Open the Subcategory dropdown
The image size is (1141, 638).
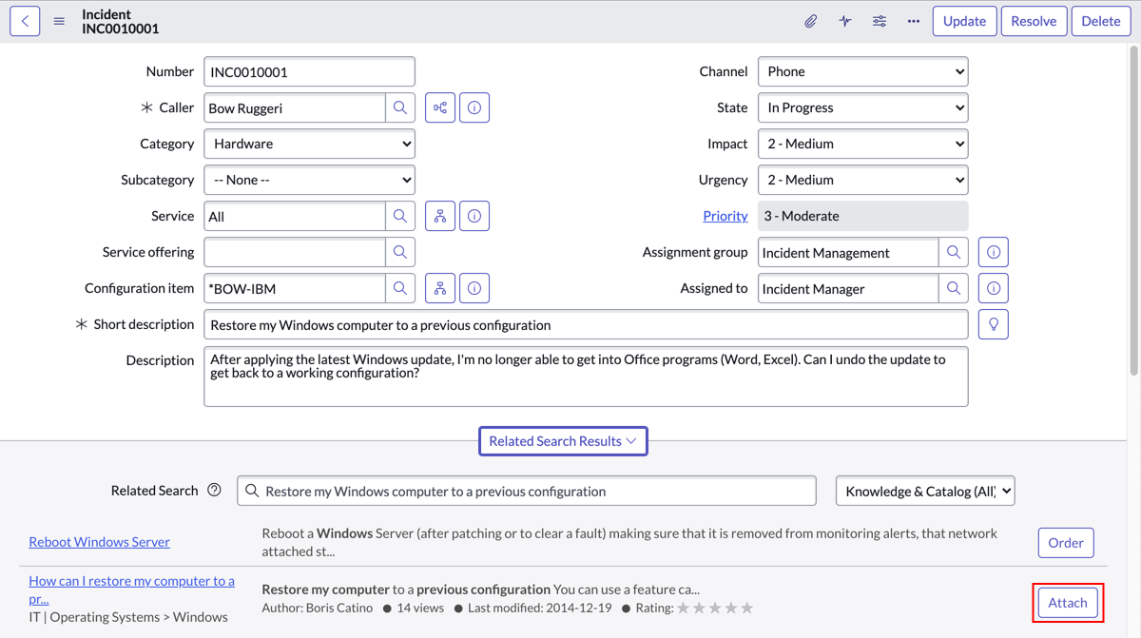[x=310, y=180]
